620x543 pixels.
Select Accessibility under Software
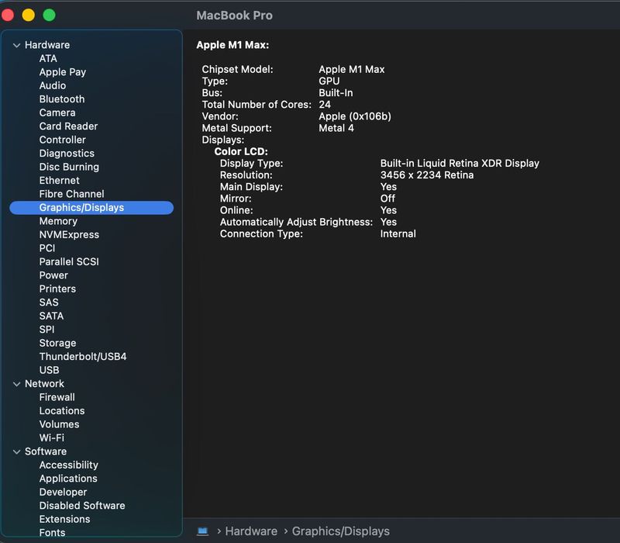[x=69, y=465]
